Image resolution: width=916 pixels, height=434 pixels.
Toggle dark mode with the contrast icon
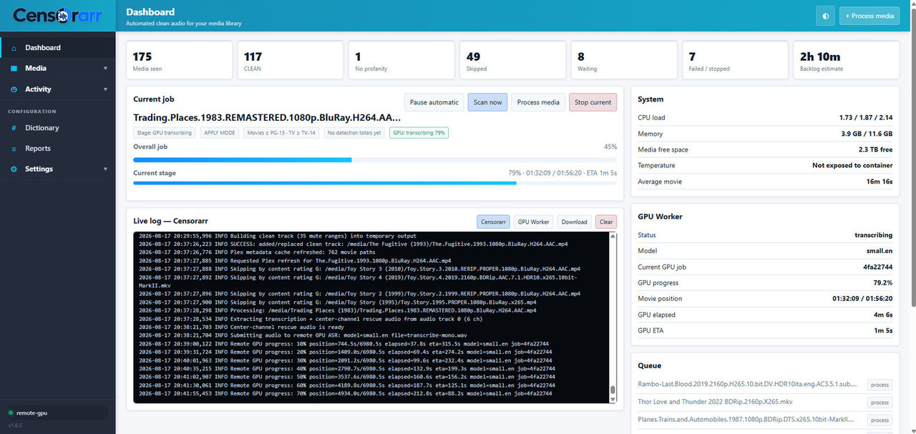(825, 16)
